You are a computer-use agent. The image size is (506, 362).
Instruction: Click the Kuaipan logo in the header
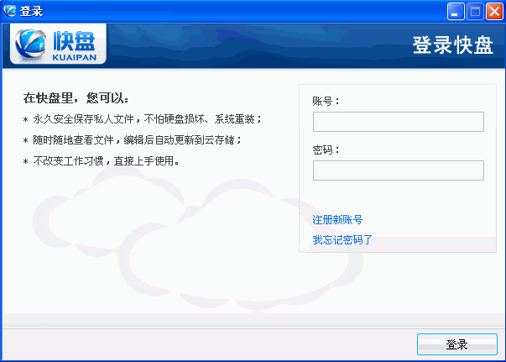58,45
